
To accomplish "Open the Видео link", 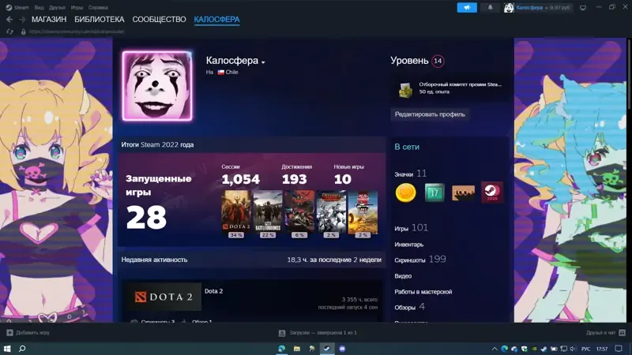I will pyautogui.click(x=403, y=276).
